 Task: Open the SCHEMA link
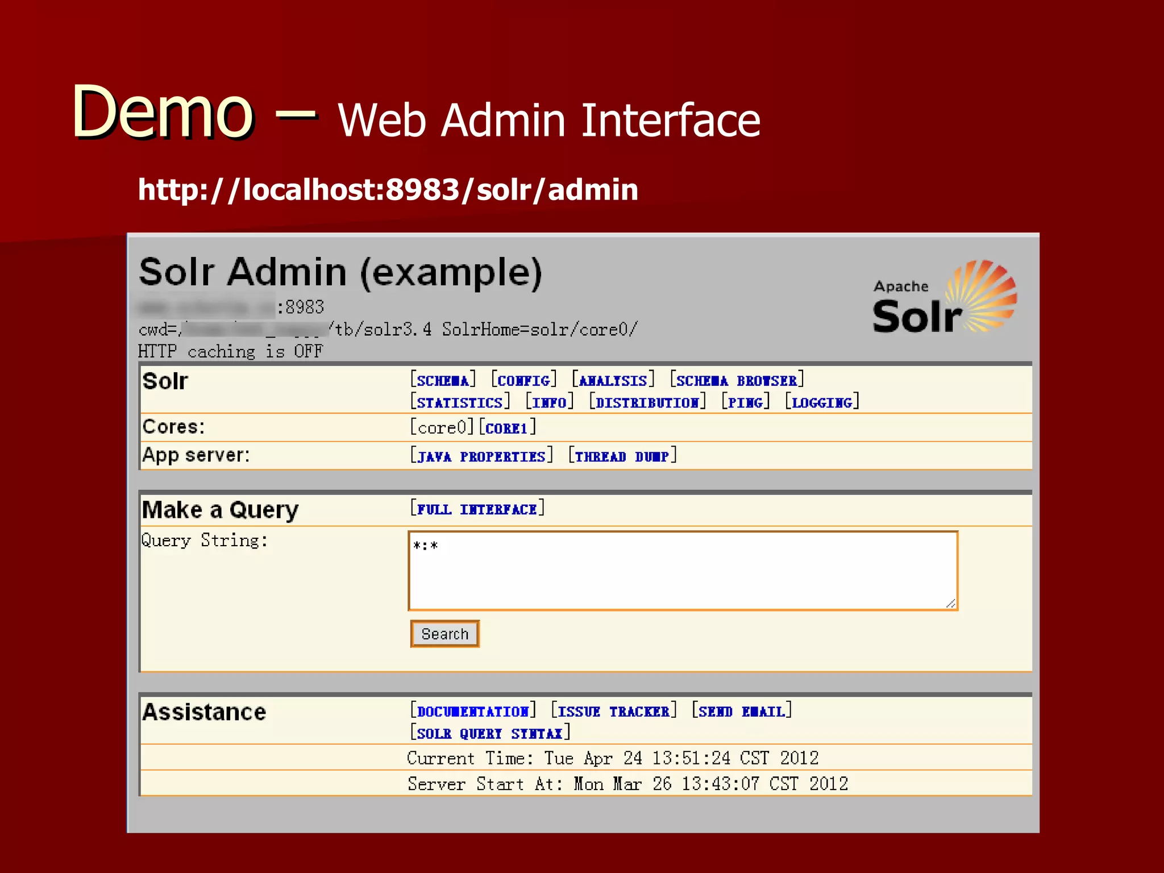tap(443, 380)
